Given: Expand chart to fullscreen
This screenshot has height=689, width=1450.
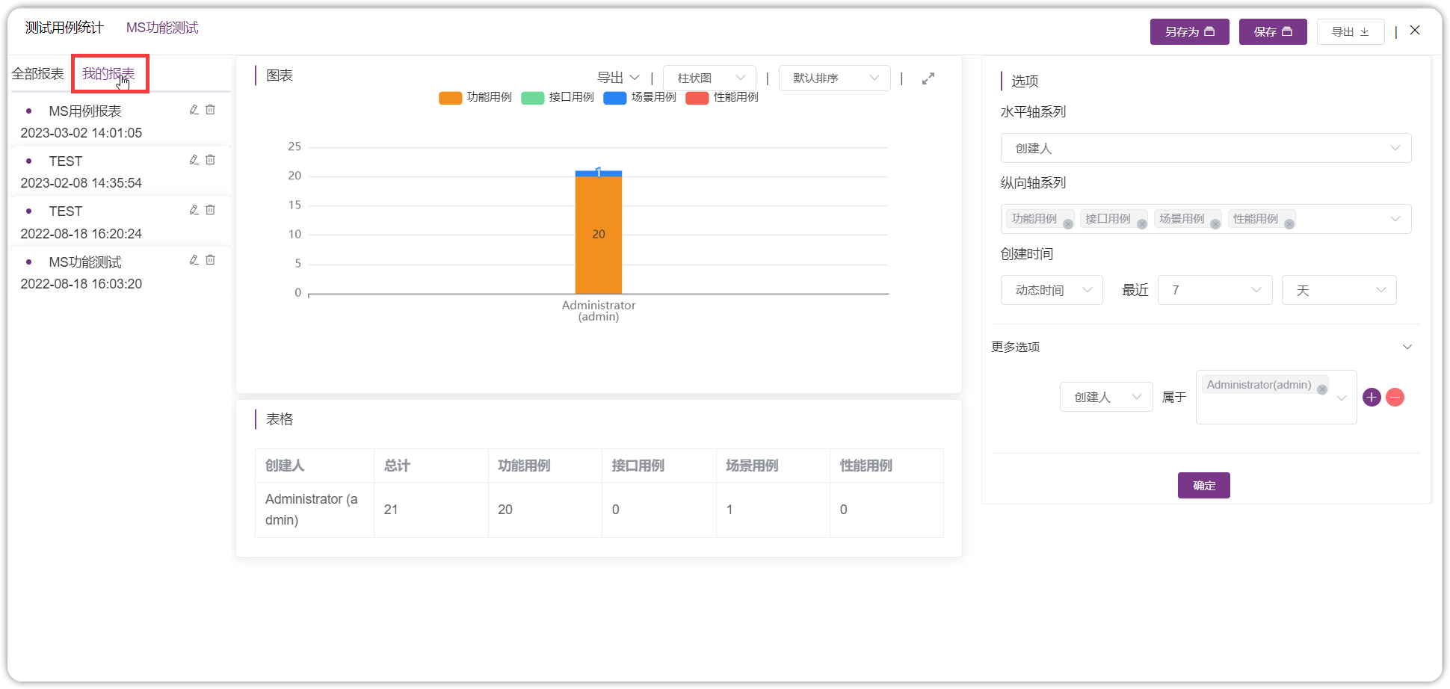Looking at the screenshot, I should (928, 78).
